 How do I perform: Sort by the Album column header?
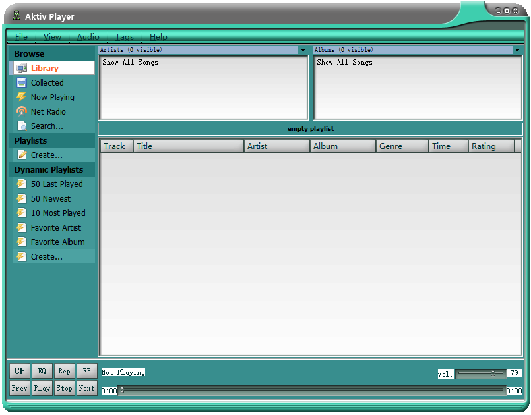343,146
